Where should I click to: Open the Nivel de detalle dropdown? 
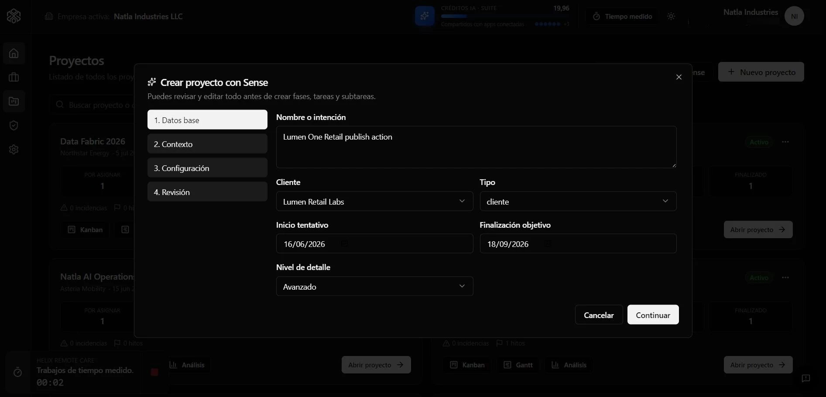click(374, 287)
